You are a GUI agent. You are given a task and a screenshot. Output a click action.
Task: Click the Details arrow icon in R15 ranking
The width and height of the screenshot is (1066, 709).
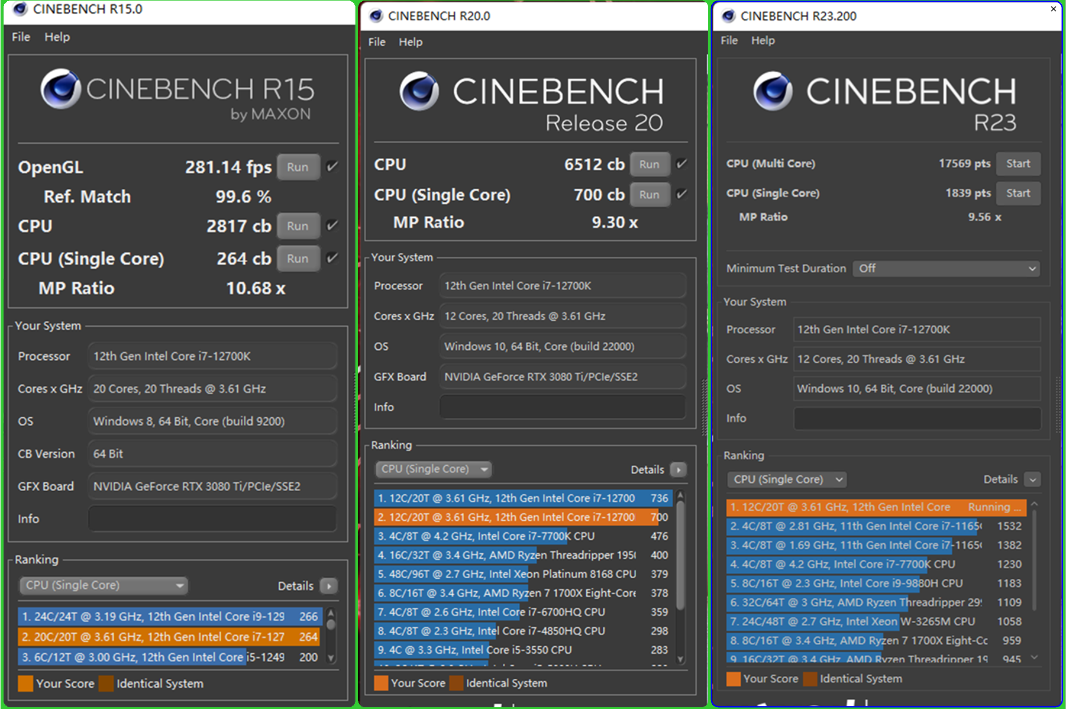pos(329,586)
